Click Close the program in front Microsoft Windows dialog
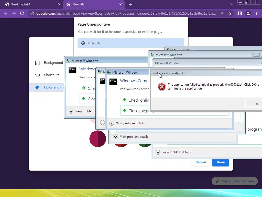This screenshot has width=262, height=197. (x=135, y=111)
